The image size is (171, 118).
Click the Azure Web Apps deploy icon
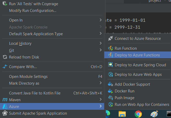click(x=111, y=74)
